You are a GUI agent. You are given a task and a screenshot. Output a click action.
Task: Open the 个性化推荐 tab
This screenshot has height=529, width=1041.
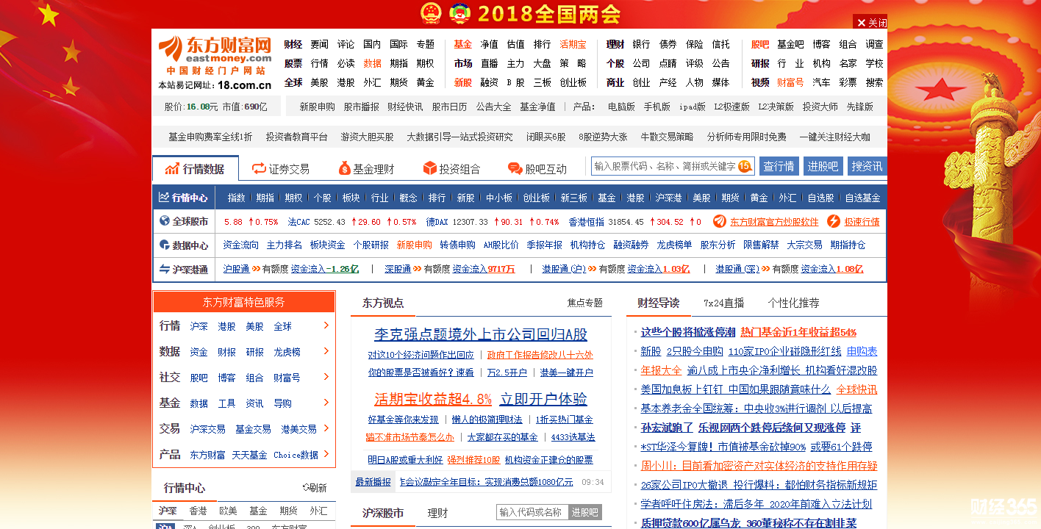pos(793,303)
